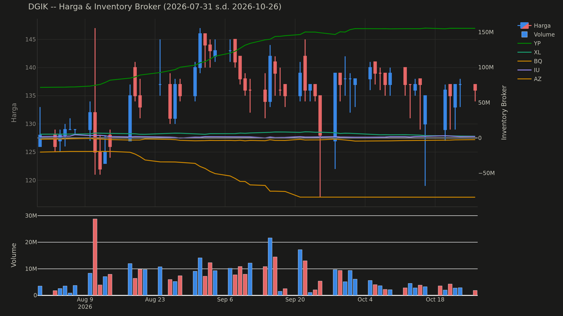Click the 135 price axis tick
Image resolution: width=563 pixels, height=316 pixels.
click(x=30, y=96)
